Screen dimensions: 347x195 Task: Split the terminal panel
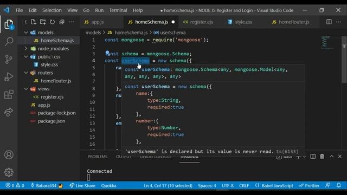coord(313,157)
